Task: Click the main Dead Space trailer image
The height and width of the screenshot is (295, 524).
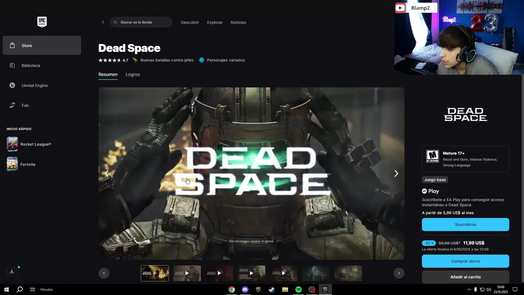Action: click(x=251, y=173)
